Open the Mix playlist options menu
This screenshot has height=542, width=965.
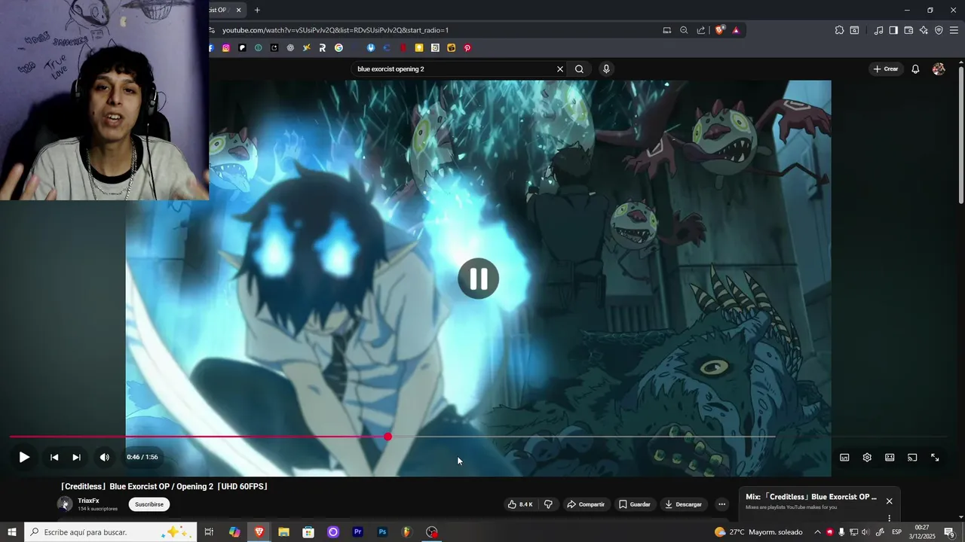889,518
